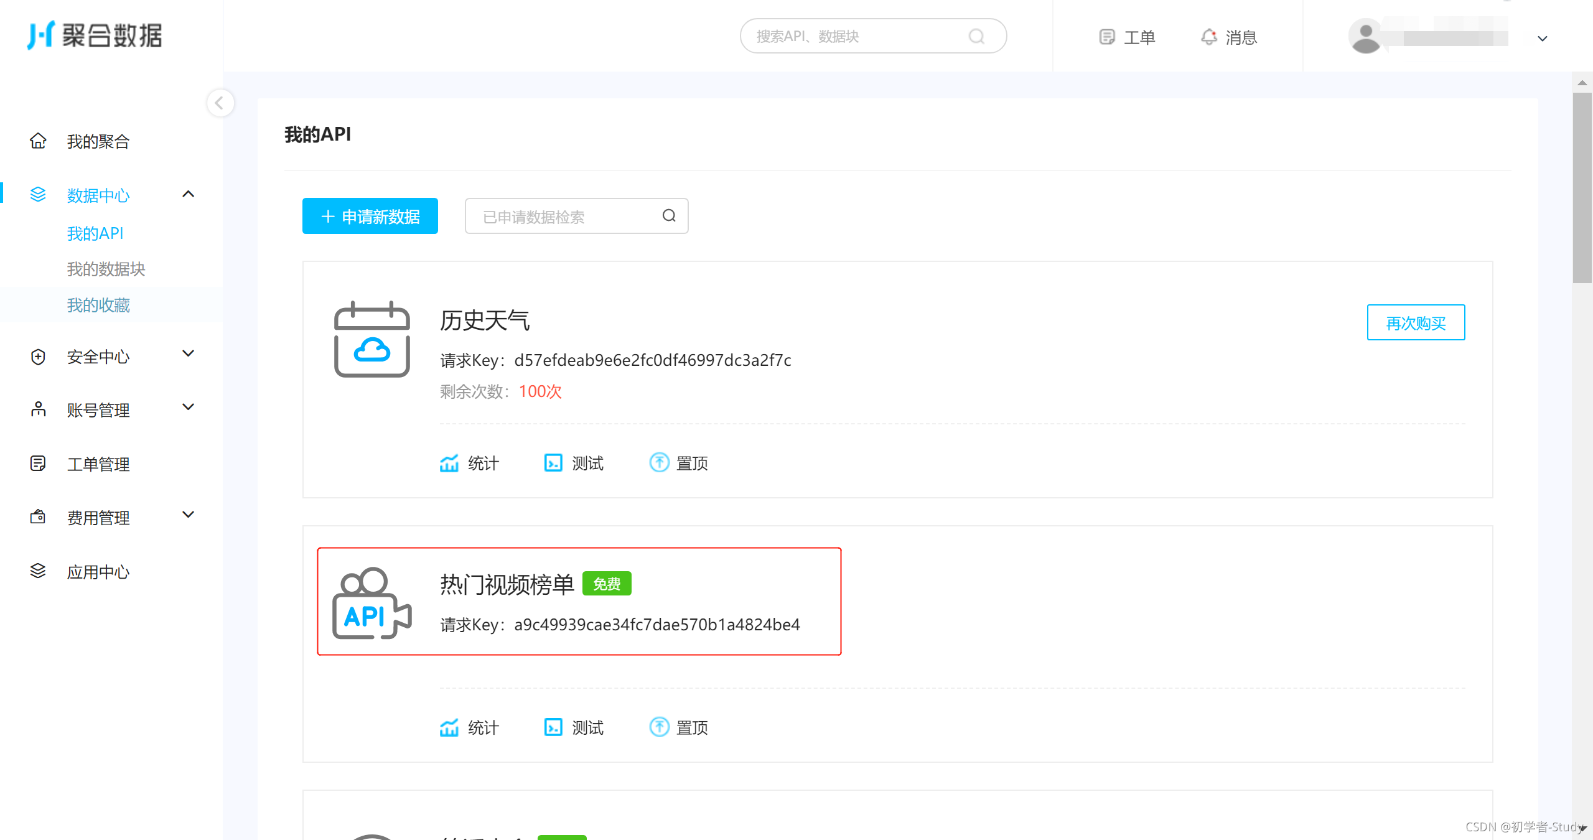Click the 历史天气 calendar cloud icon
Viewport: 1593px width, 840px height.
click(372, 339)
